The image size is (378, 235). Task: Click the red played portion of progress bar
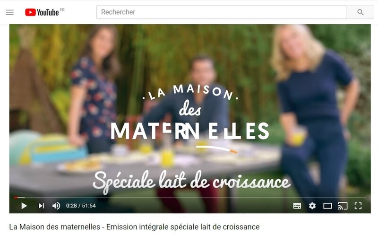pos(16,197)
